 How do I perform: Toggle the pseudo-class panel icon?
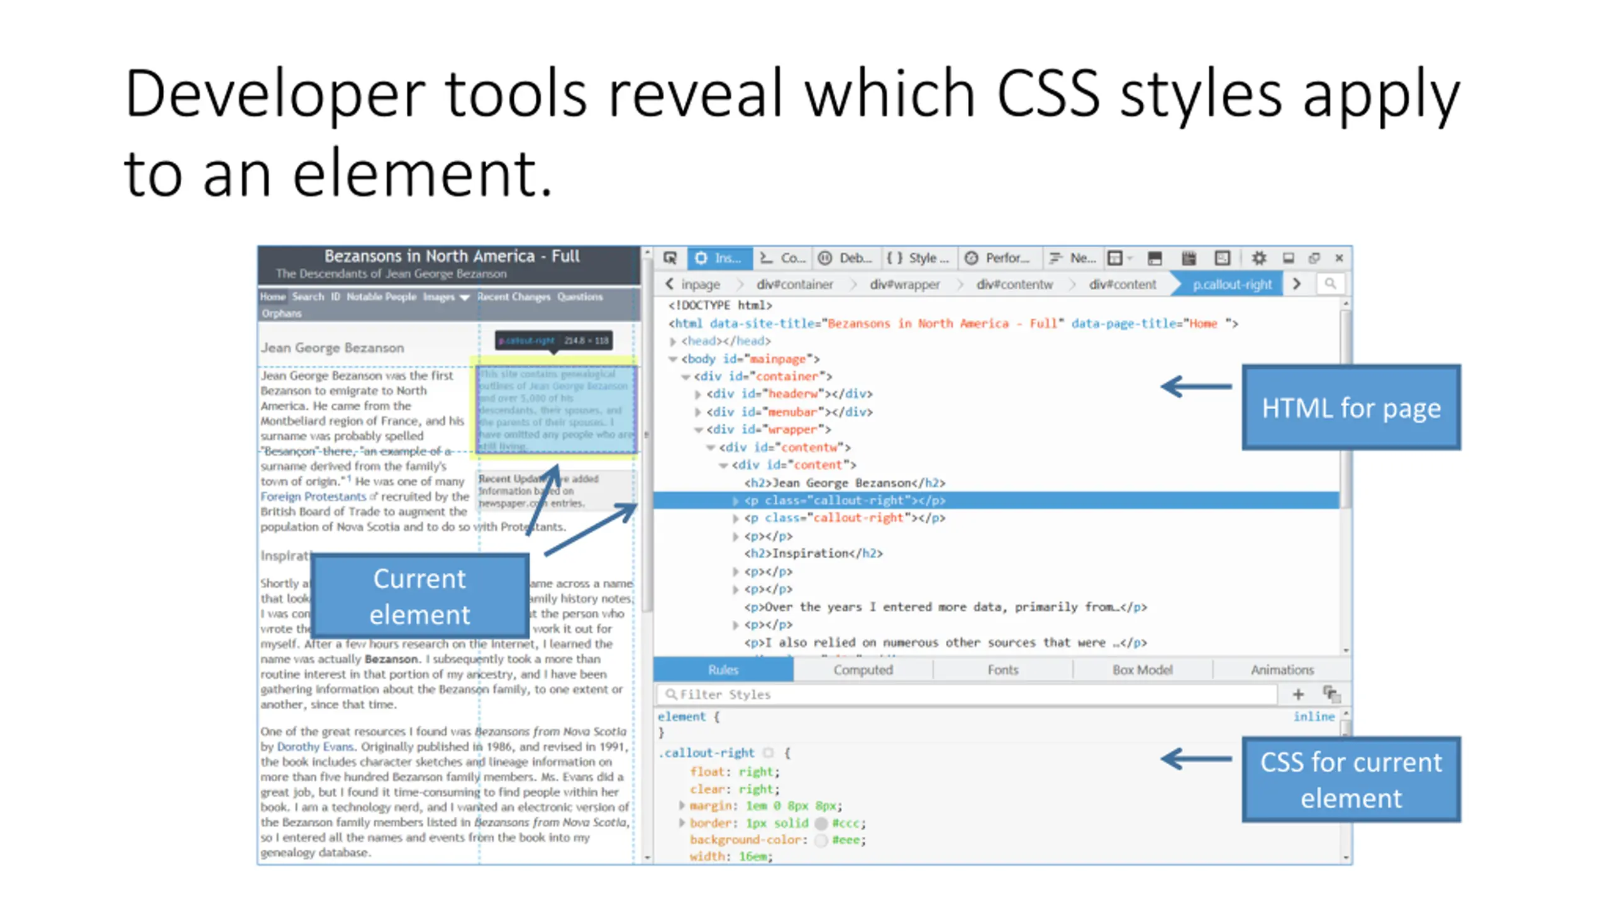click(1331, 694)
